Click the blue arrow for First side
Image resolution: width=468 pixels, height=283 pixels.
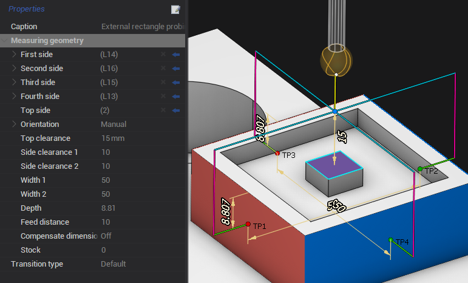click(176, 55)
